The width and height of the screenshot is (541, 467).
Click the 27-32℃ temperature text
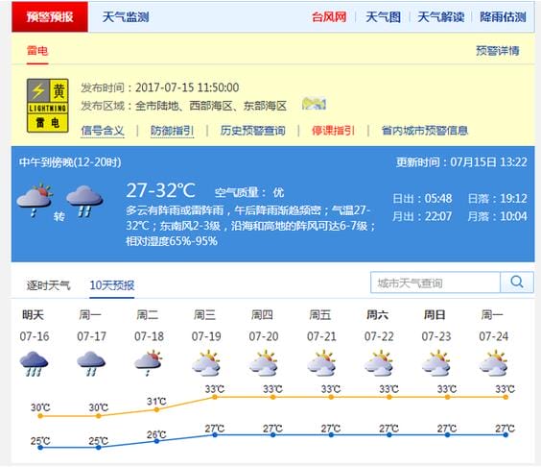[x=160, y=190]
